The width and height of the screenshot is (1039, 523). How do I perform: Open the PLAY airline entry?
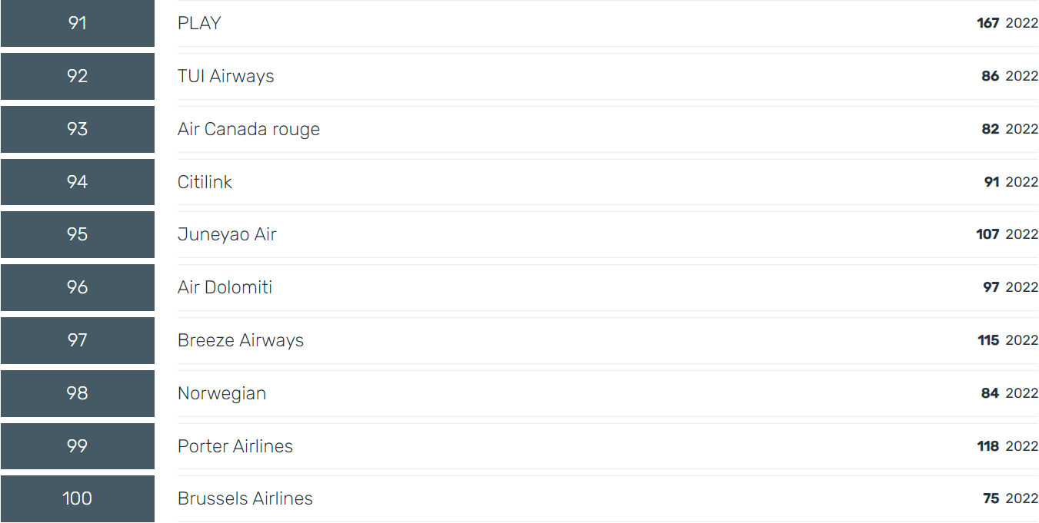pyautogui.click(x=199, y=23)
